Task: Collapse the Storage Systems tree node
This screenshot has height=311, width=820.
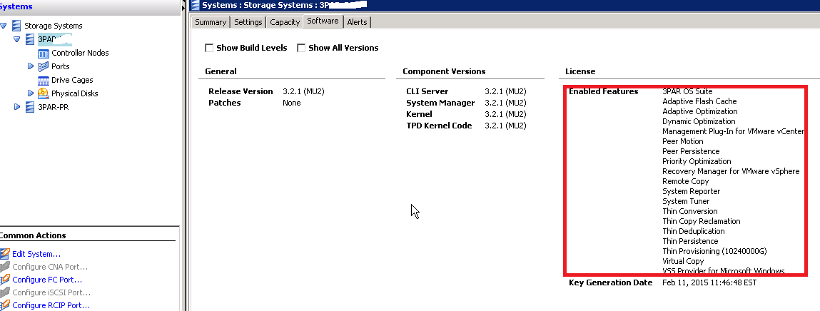Action: tap(4, 26)
